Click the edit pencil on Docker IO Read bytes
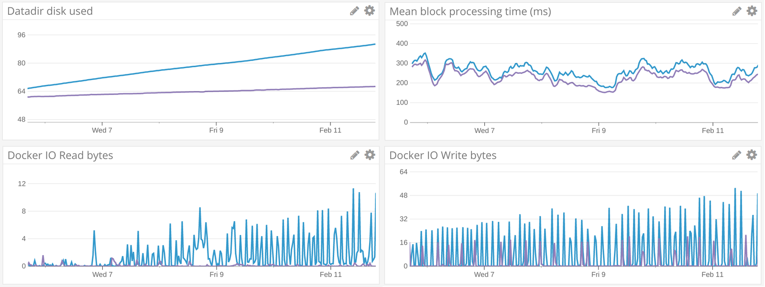765x287 pixels. click(x=354, y=154)
